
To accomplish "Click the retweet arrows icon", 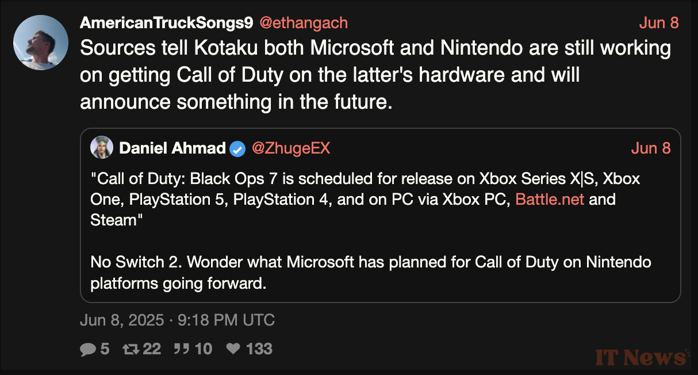I will click(x=132, y=349).
